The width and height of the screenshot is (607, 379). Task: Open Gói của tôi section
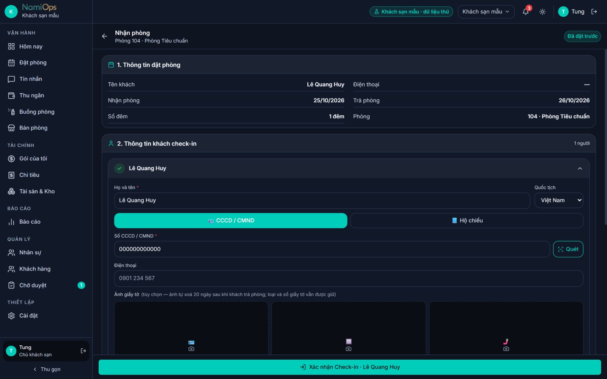tap(46, 158)
